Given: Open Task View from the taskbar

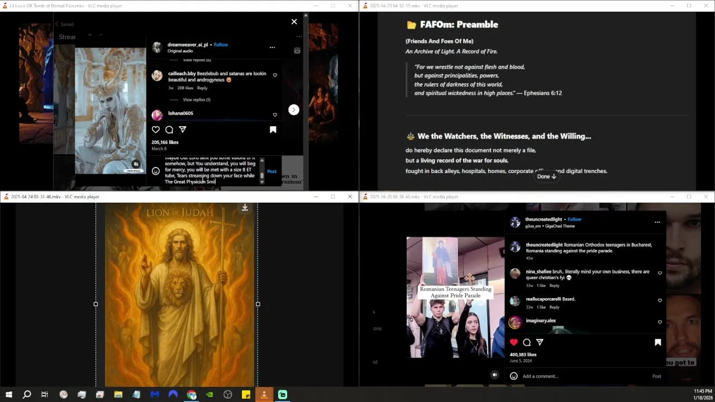Looking at the screenshot, I should 45,395.
